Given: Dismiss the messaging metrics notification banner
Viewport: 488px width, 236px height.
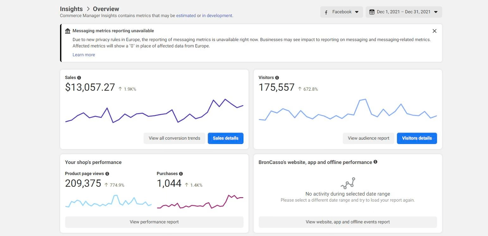Looking at the screenshot, I should [x=434, y=31].
